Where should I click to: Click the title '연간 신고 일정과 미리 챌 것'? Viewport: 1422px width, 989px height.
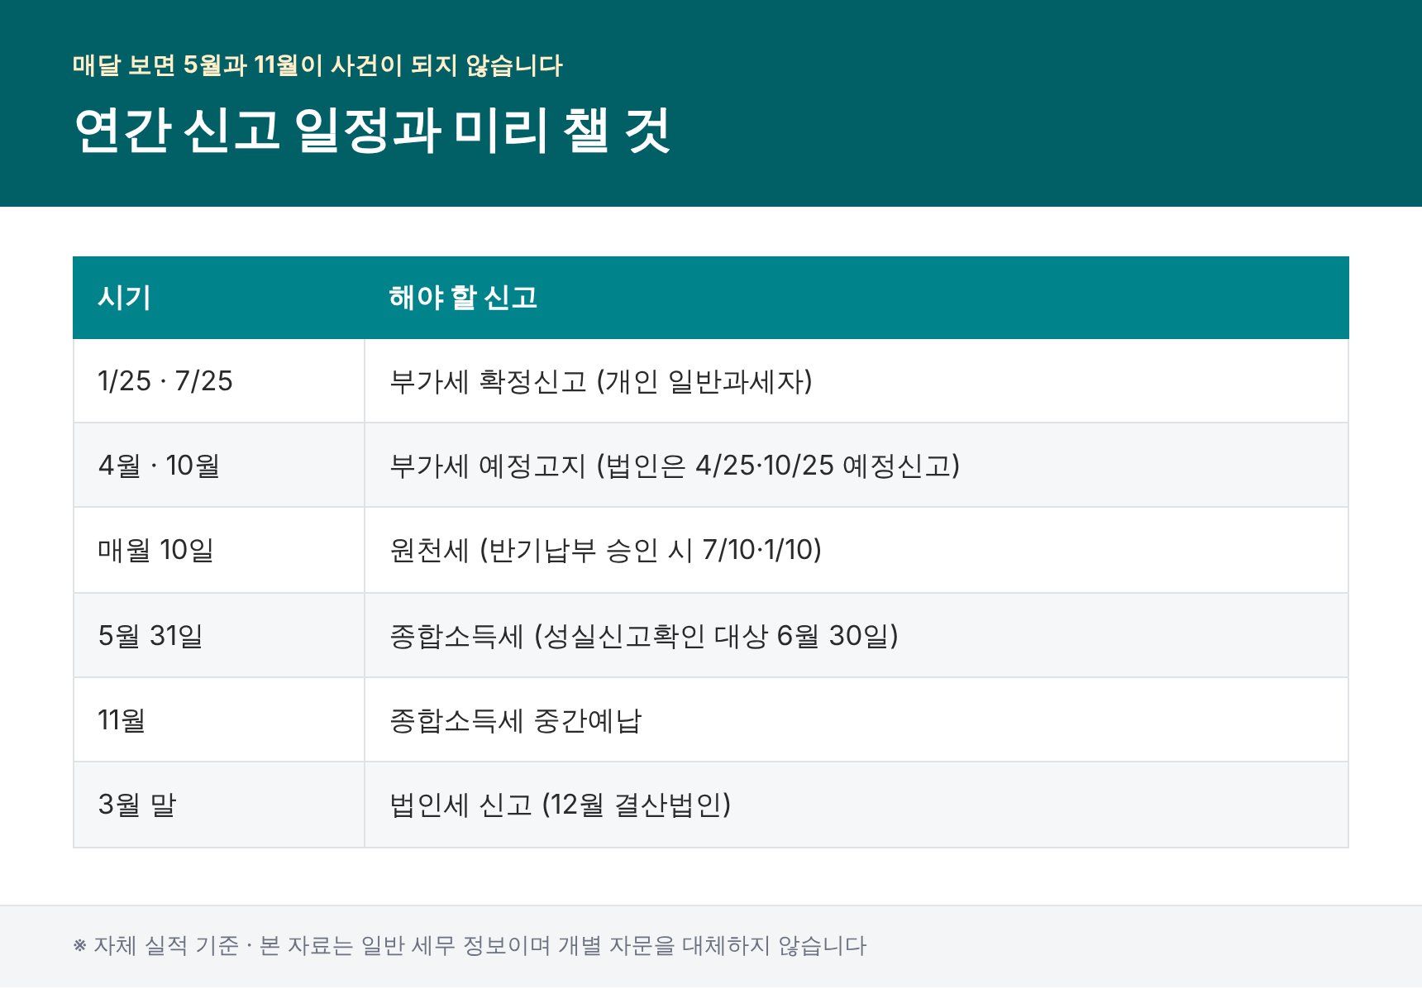(371, 131)
